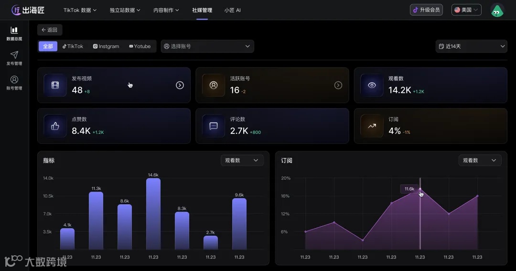
Task: Open the 近14天 date range dropdown
Action: click(x=471, y=46)
